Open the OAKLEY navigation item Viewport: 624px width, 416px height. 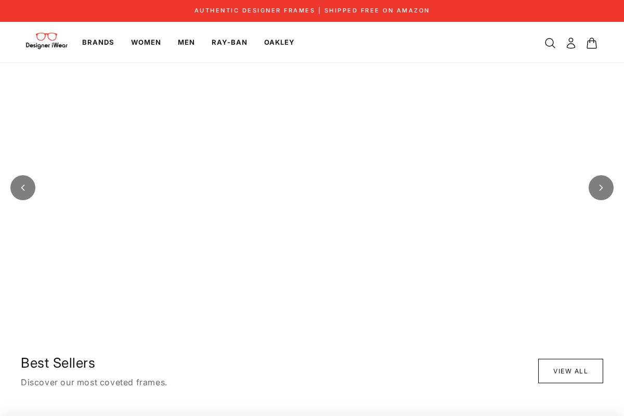pos(279,42)
